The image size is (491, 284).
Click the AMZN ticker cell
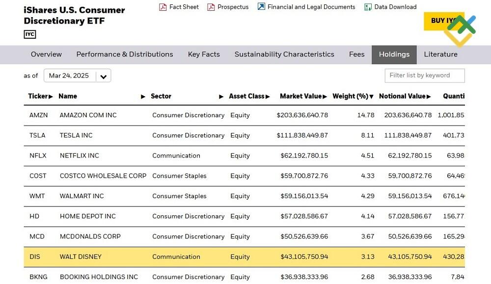[x=38, y=115]
